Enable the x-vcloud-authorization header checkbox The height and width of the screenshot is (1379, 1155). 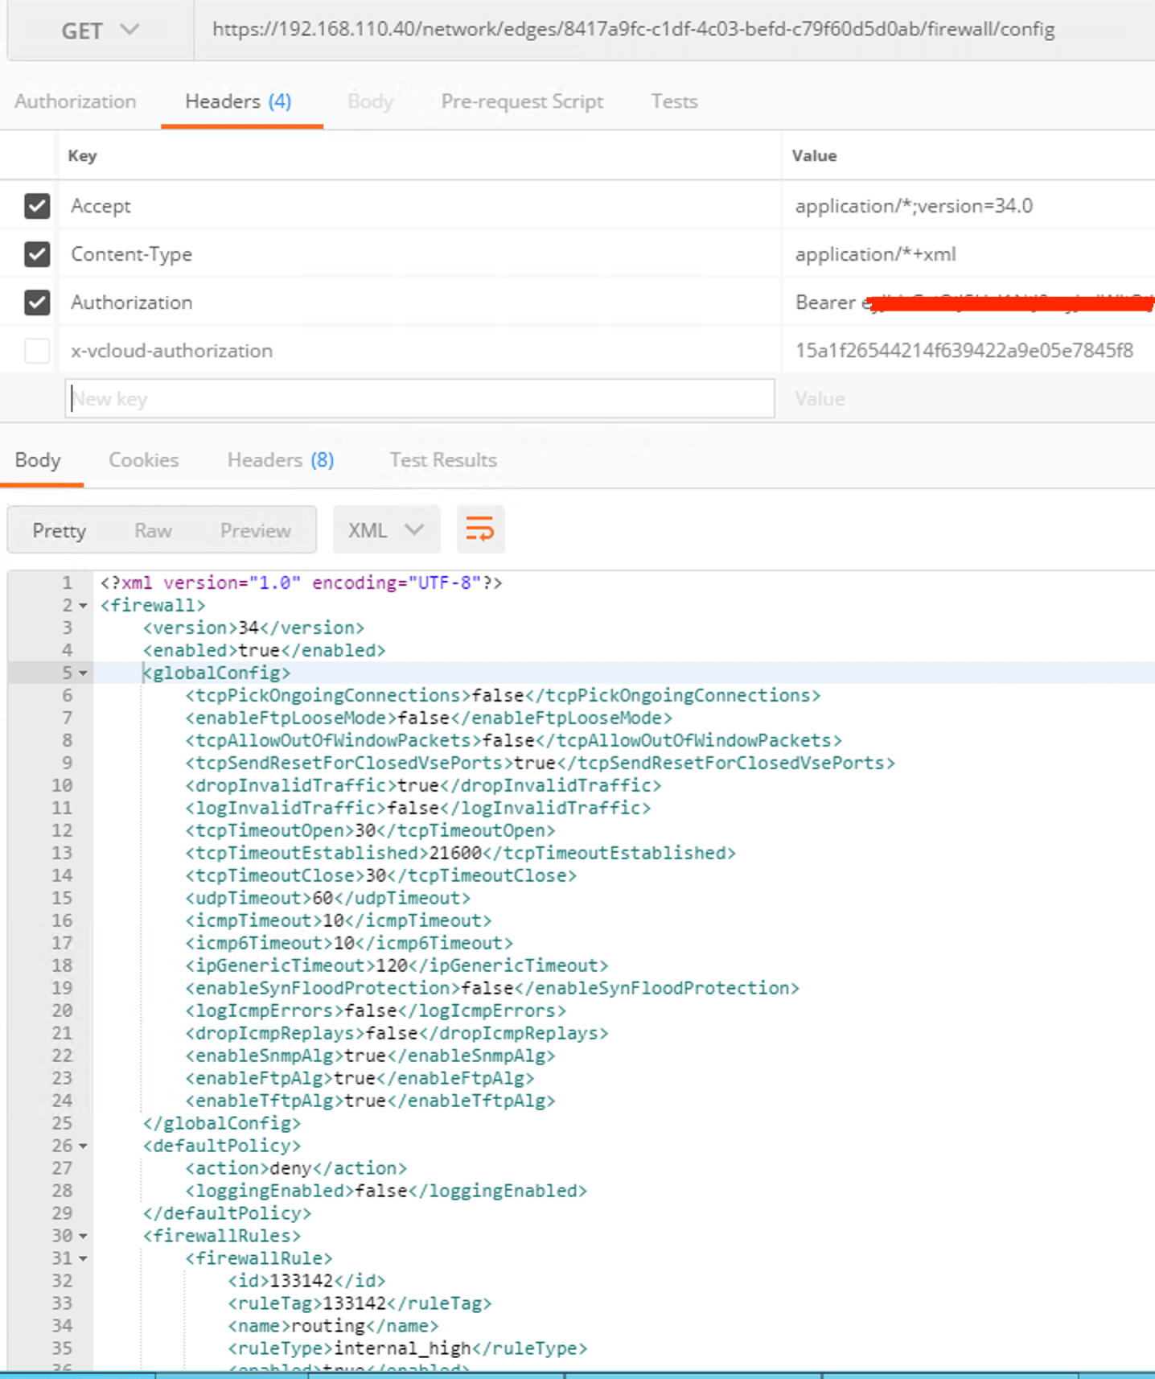37,351
